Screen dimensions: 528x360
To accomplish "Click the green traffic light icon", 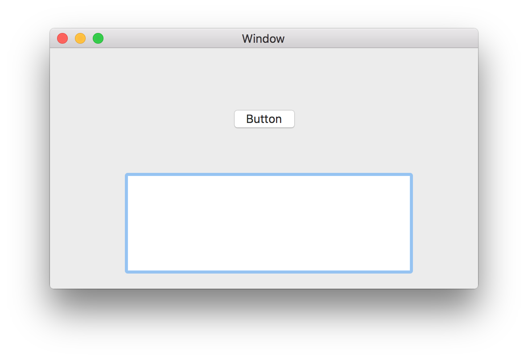I will click(98, 38).
